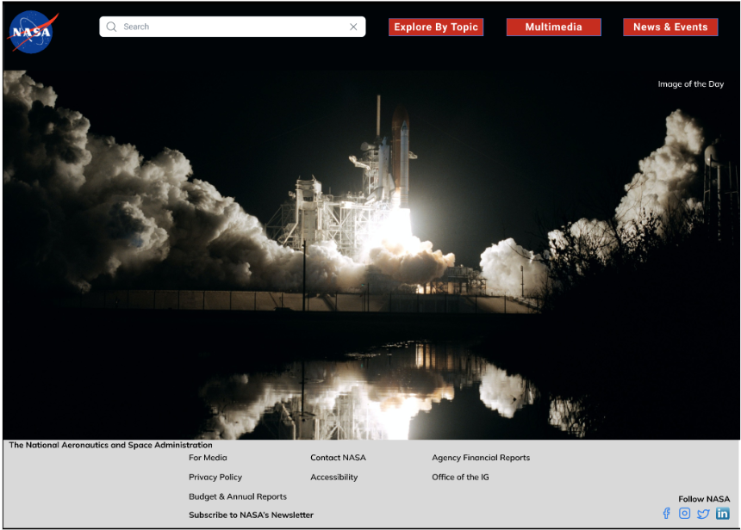741x530 pixels.
Task: Click the Image of the Day label
Action: (690, 83)
